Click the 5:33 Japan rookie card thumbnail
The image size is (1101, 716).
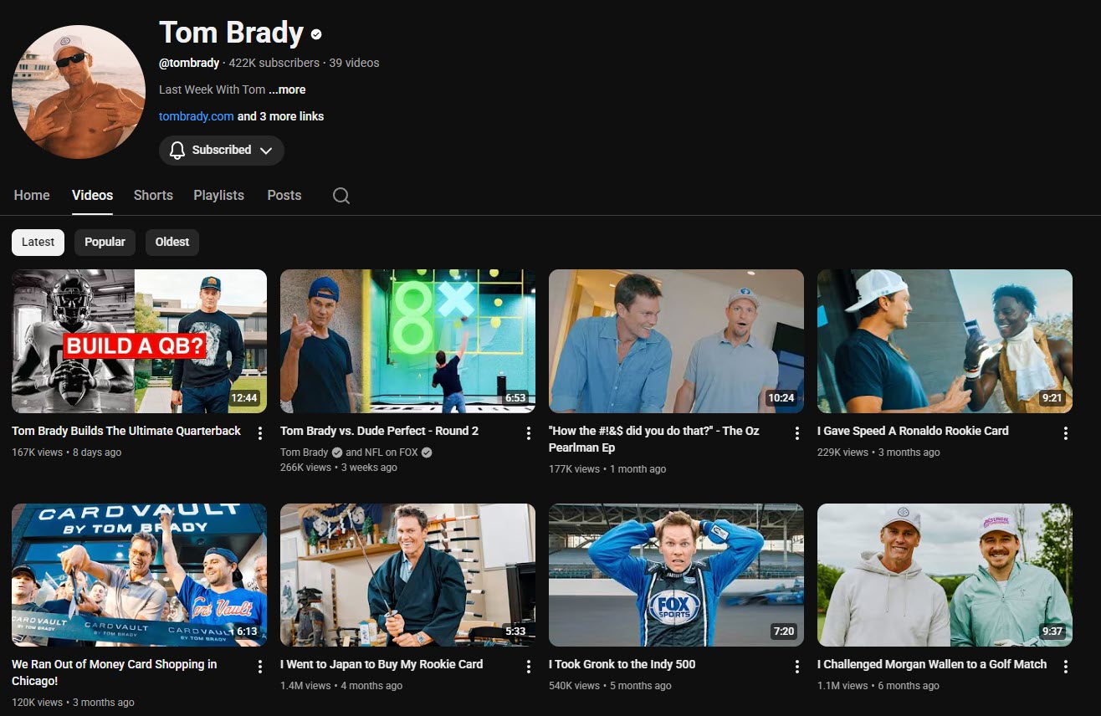(408, 575)
